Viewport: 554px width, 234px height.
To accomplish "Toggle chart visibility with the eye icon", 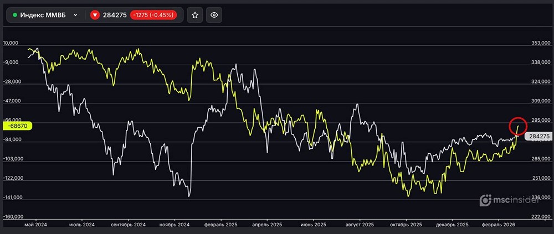I will tap(214, 15).
